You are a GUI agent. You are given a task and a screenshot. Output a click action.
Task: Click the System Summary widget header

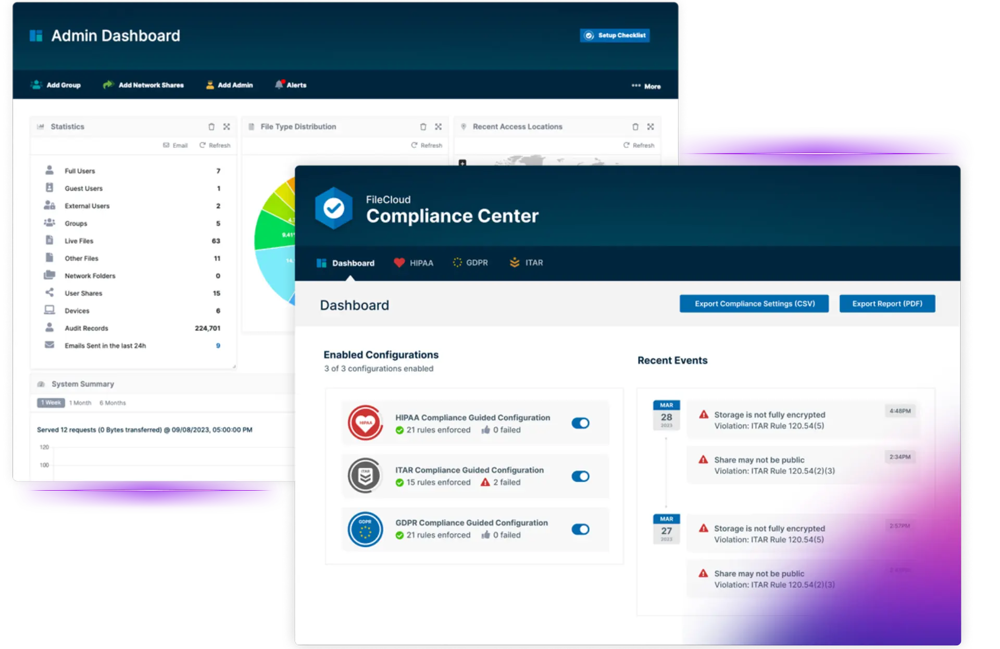point(162,384)
